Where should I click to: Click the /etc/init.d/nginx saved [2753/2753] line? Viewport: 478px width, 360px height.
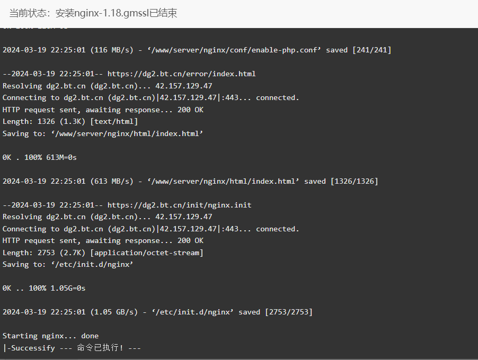tap(157, 312)
